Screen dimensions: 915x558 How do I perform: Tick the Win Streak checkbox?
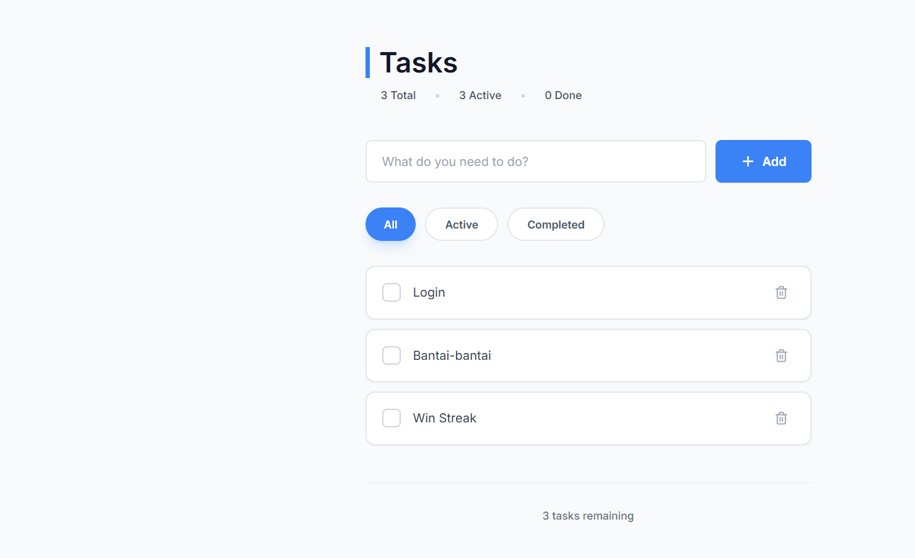click(x=392, y=418)
